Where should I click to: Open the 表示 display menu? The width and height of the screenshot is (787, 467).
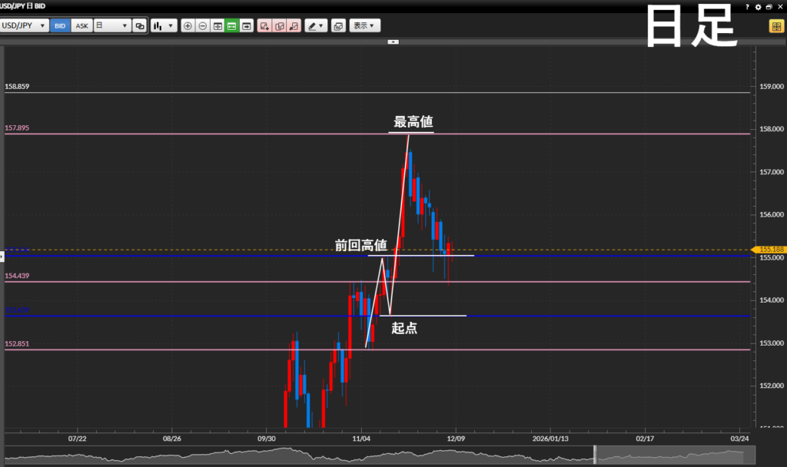(x=364, y=25)
